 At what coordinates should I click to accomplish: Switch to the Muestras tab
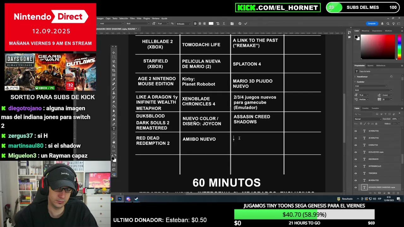(365, 31)
